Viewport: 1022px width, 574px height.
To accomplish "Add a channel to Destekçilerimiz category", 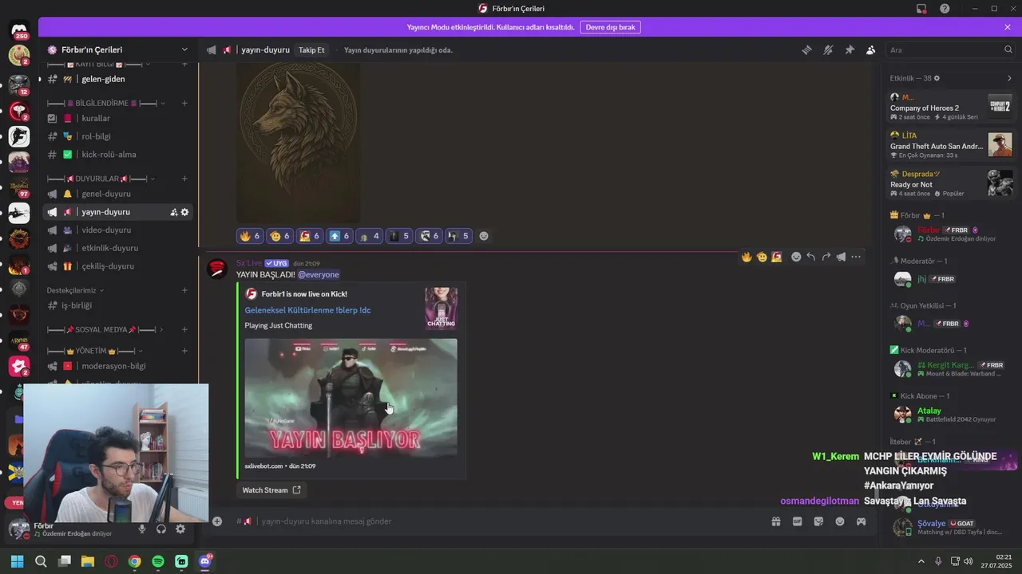I will point(184,290).
